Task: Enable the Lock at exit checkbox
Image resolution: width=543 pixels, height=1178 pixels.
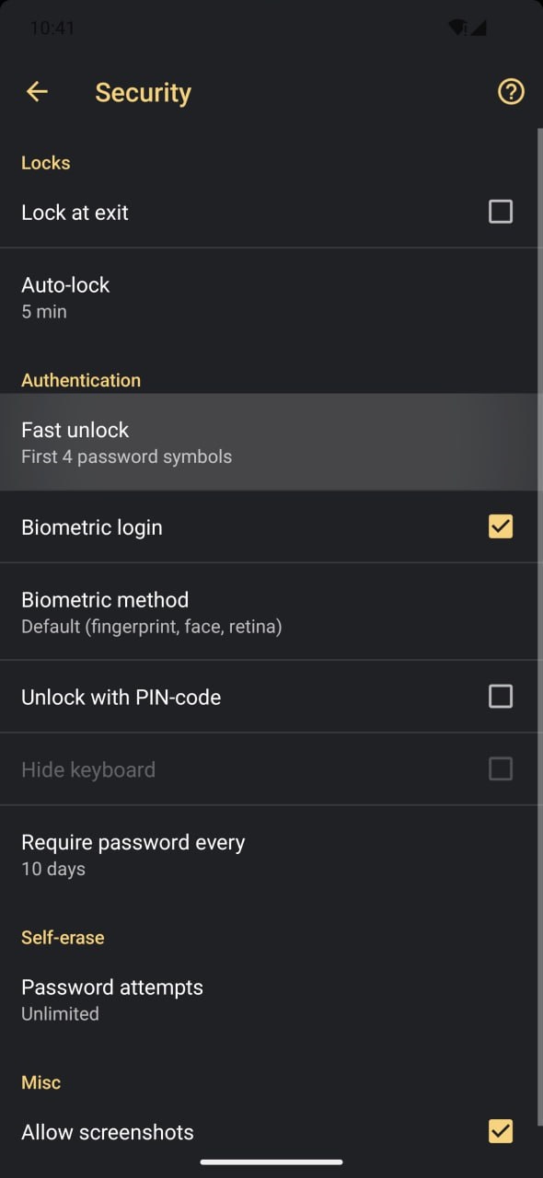Action: click(501, 213)
